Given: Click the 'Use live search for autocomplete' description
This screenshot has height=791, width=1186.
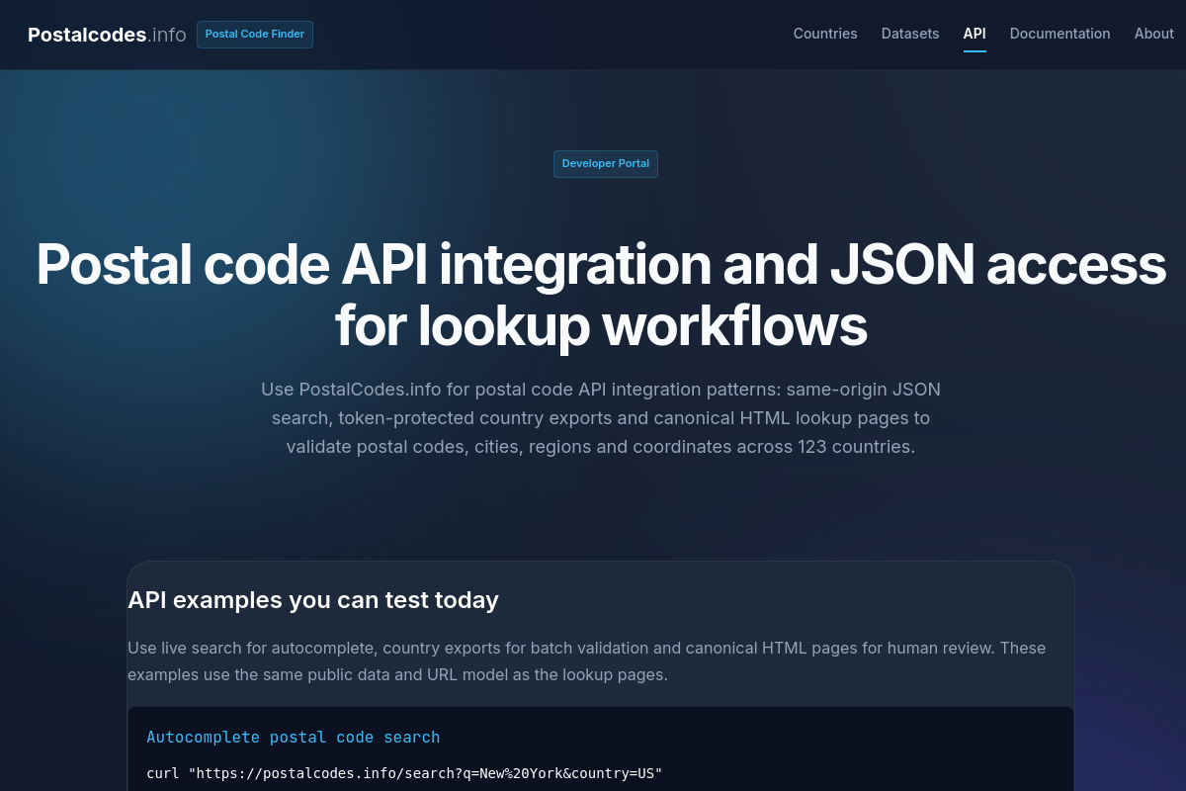Looking at the screenshot, I should [x=587, y=661].
